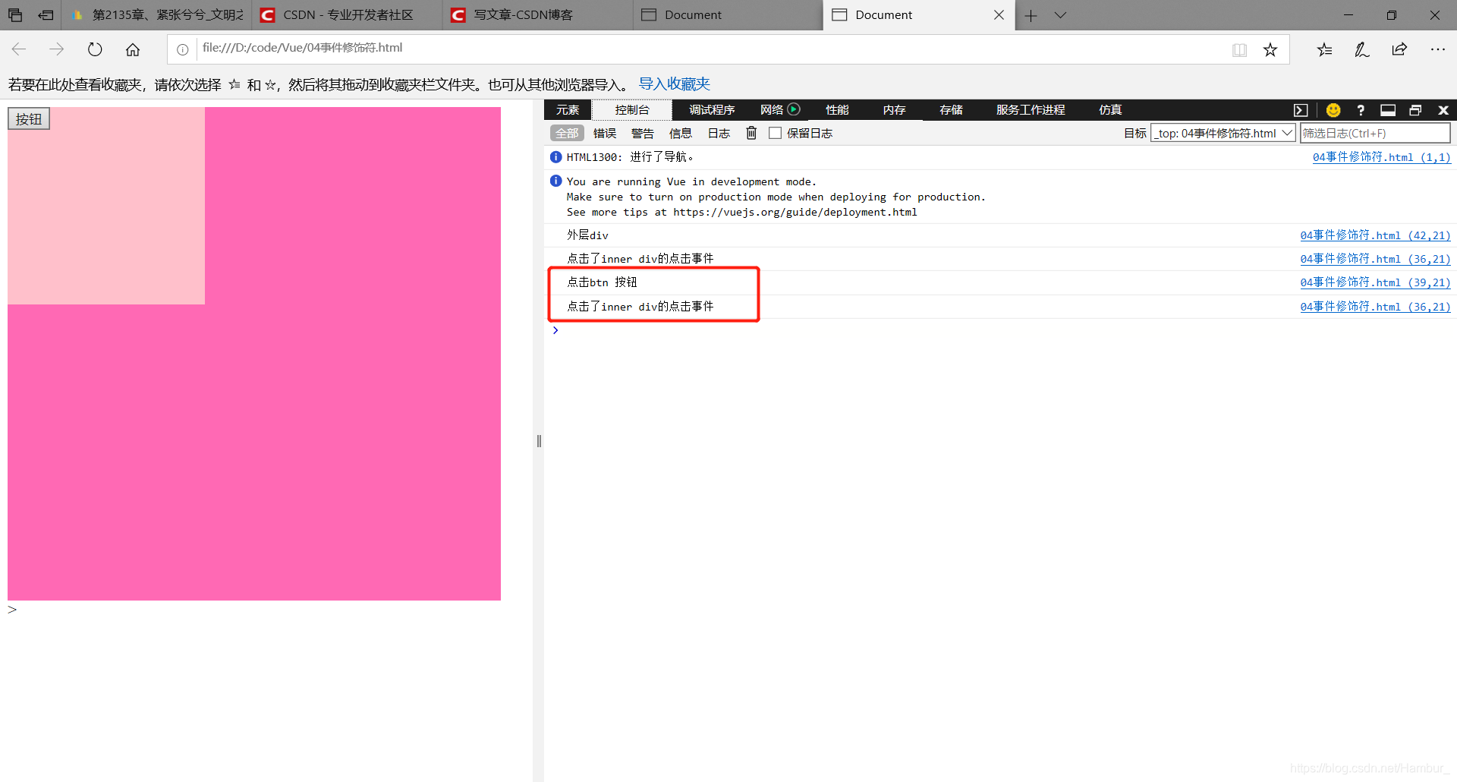This screenshot has height=782, width=1457.
Task: Click the console input prompt chevron
Action: coord(555,330)
